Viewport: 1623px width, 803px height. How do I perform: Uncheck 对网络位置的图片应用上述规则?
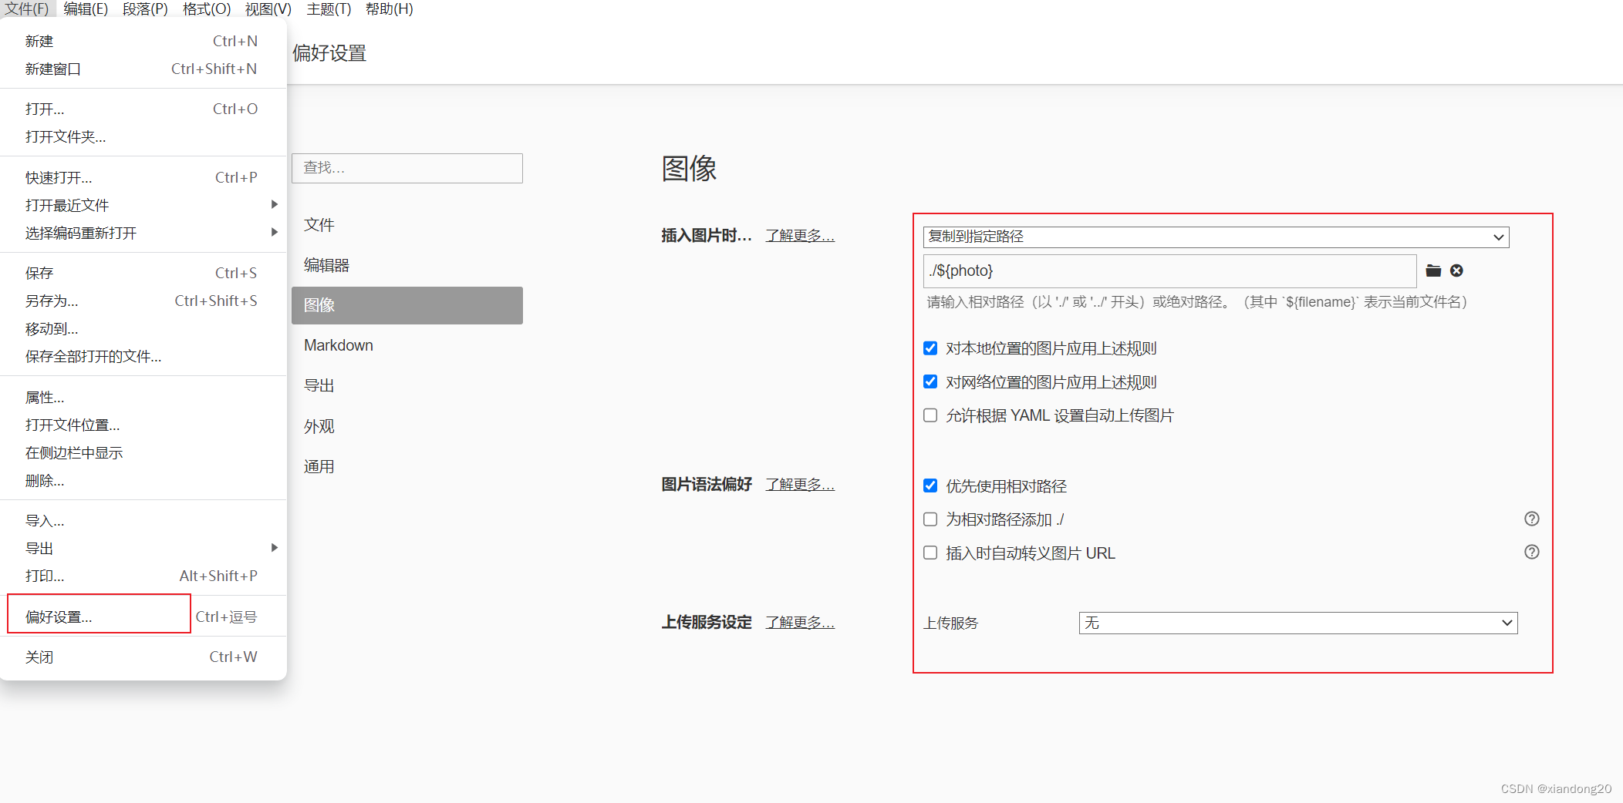[x=930, y=382]
